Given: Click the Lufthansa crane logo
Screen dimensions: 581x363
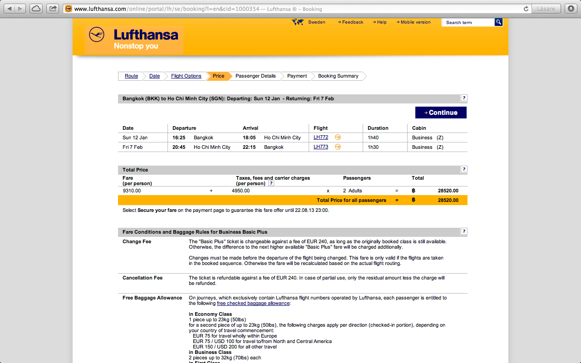Looking at the screenshot, I should coord(97,34).
